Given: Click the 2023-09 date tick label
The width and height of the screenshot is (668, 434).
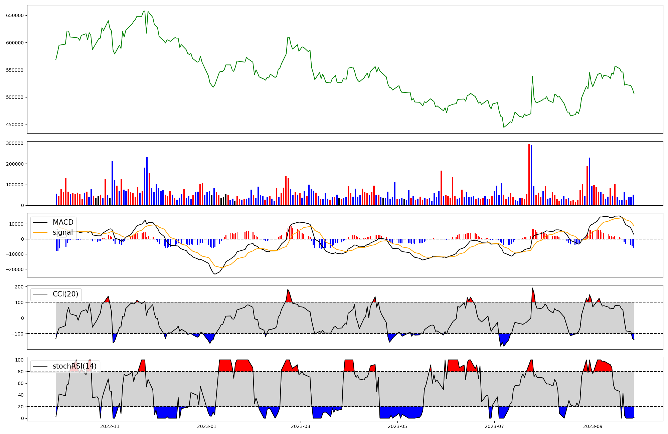Looking at the screenshot, I should click(593, 426).
